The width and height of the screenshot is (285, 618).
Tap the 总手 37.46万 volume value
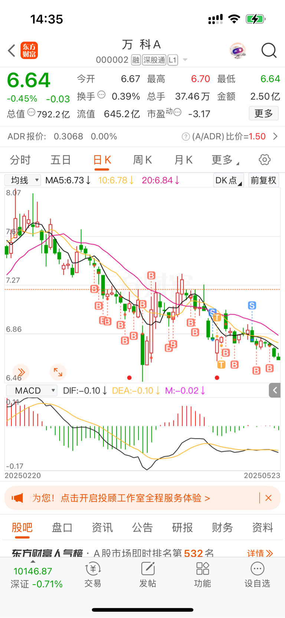(192, 97)
